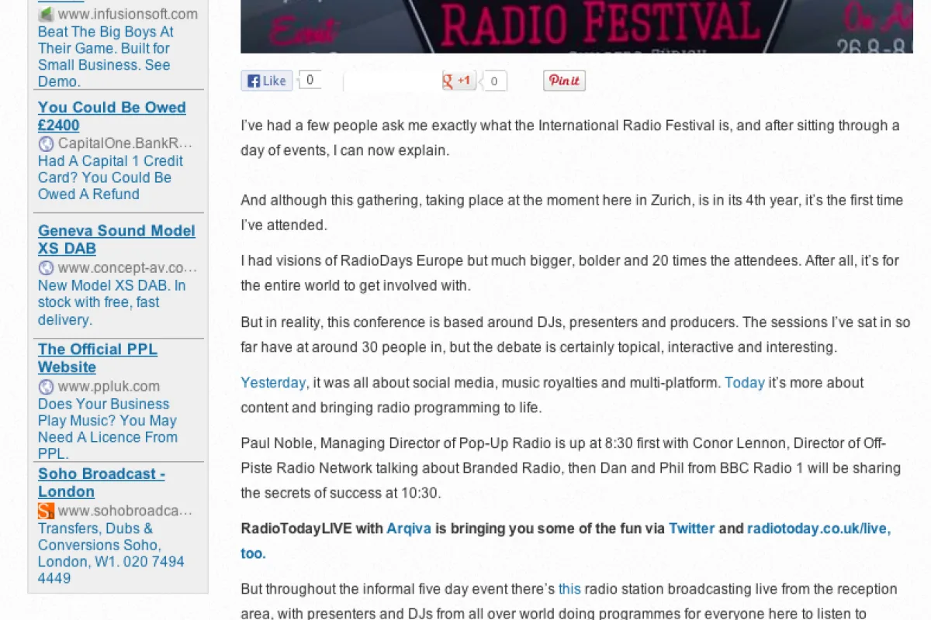This screenshot has height=620, width=931.
Task: Click 'Does Your Business Play Music?' text
Action: (107, 412)
